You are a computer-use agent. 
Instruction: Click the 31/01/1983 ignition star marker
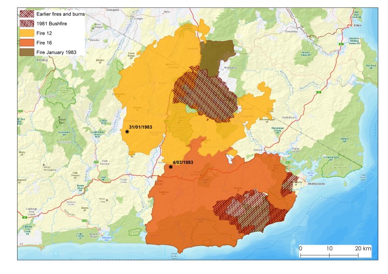click(127, 132)
